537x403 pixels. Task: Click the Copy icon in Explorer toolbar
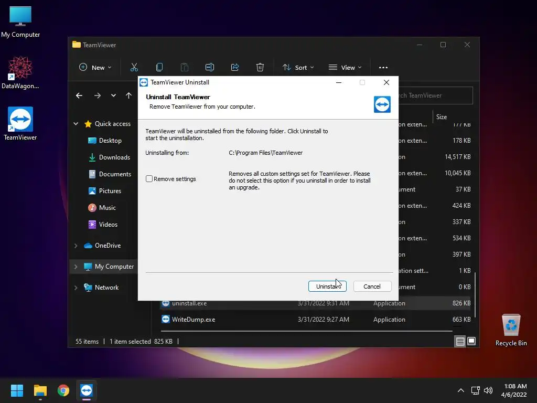159,67
